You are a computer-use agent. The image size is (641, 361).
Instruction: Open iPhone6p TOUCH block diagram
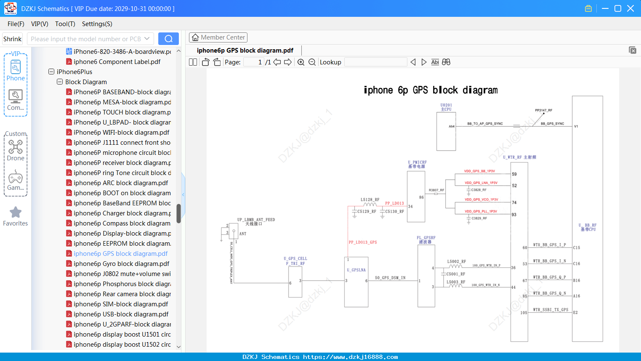tap(122, 112)
